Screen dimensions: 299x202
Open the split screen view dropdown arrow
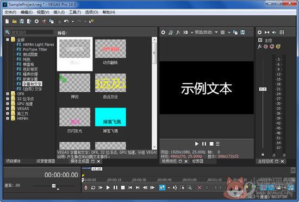click(192, 33)
